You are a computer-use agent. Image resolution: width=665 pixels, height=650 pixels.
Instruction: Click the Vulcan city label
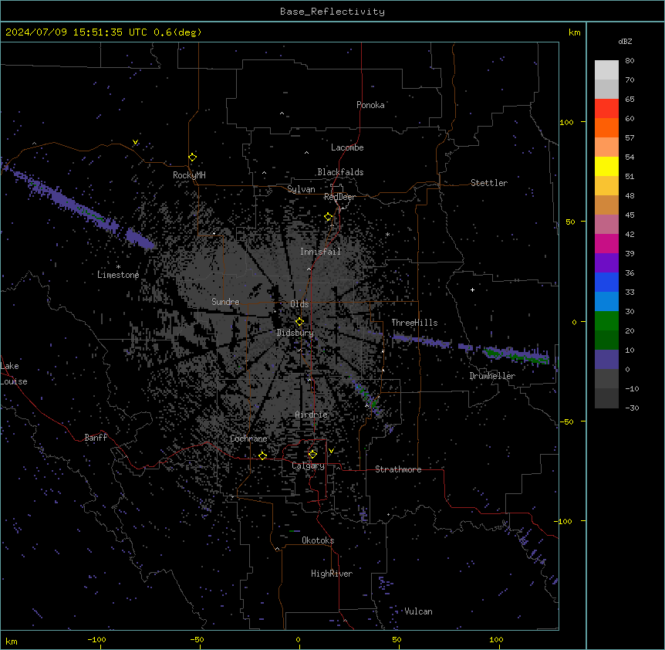[x=419, y=611]
